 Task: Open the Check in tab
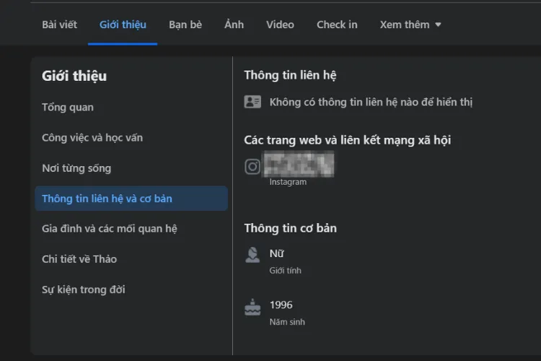[x=337, y=25]
